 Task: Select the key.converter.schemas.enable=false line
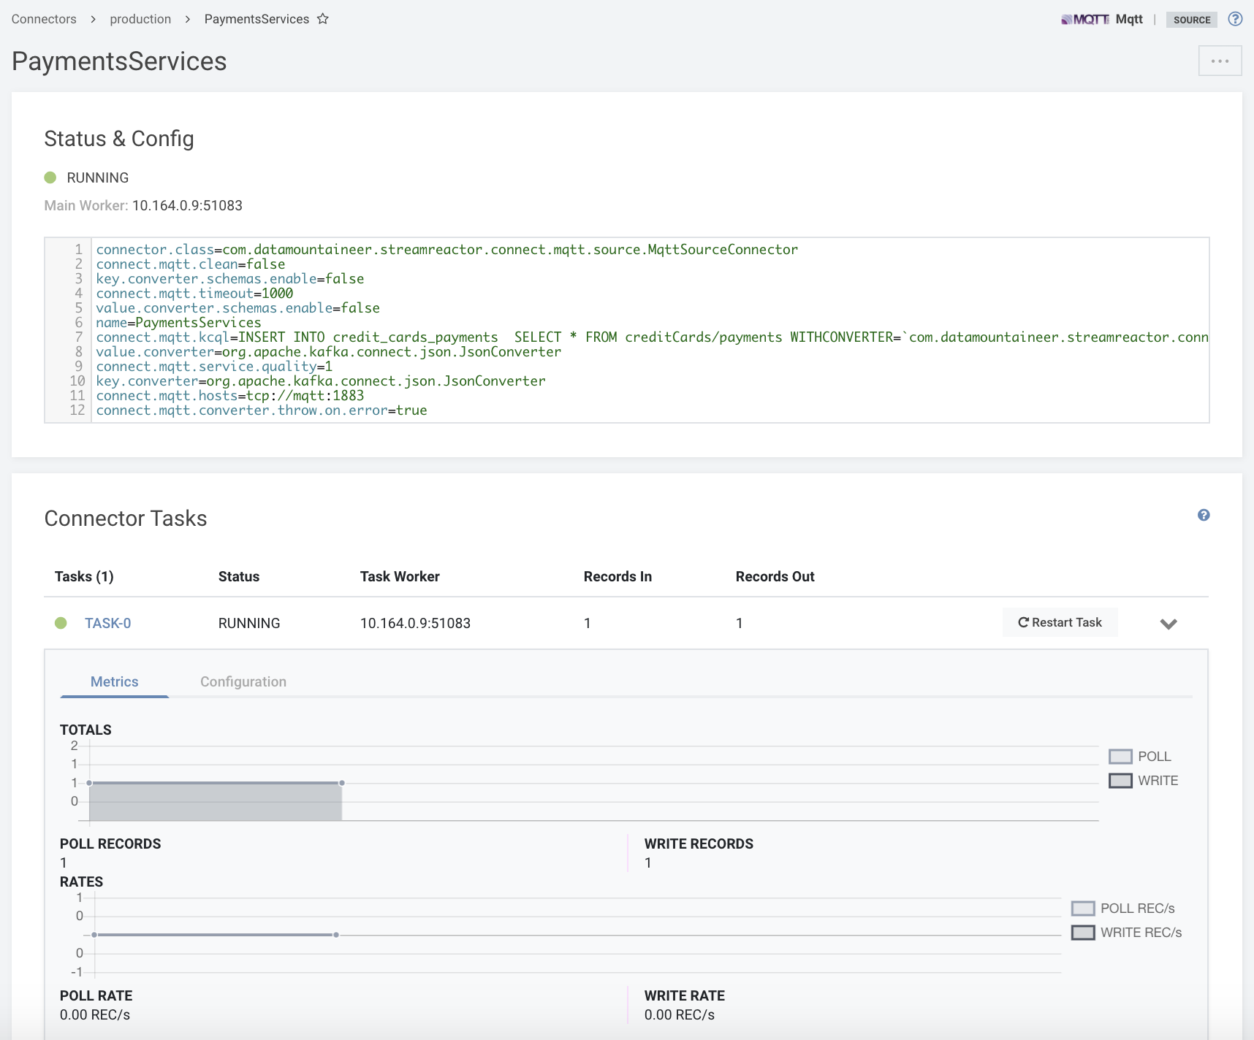pyautogui.click(x=230, y=279)
